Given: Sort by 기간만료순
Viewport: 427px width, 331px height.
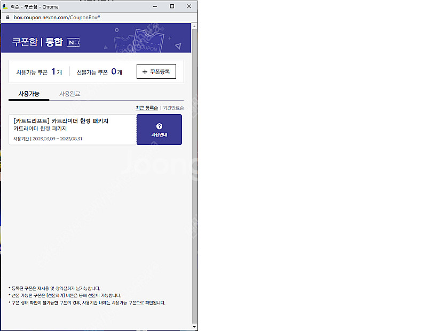Looking at the screenshot, I should point(173,108).
